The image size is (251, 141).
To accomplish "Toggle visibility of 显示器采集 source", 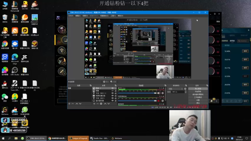I will pyautogui.click(x=113, y=101).
